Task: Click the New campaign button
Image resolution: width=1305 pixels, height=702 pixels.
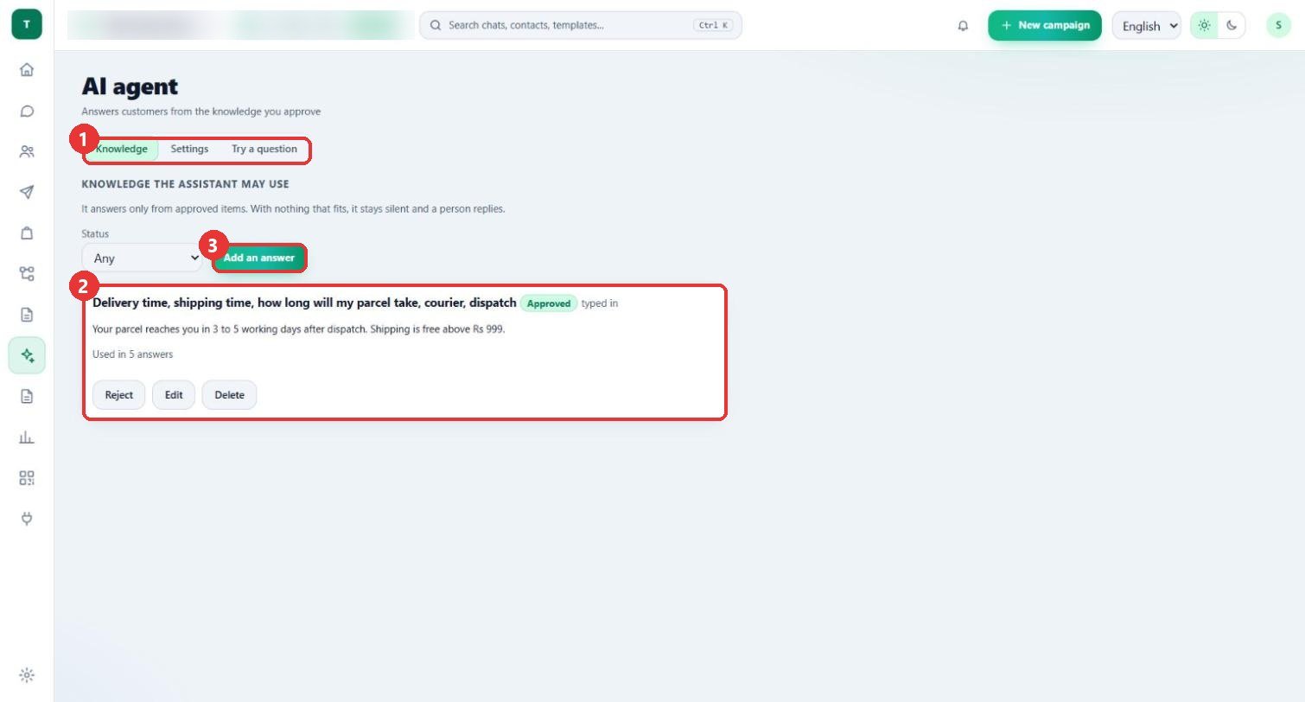Action: click(1044, 25)
